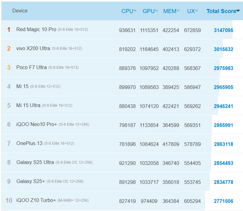The width and height of the screenshot is (243, 211).
Task: Select UX score 586947
Action: pos(192,87)
